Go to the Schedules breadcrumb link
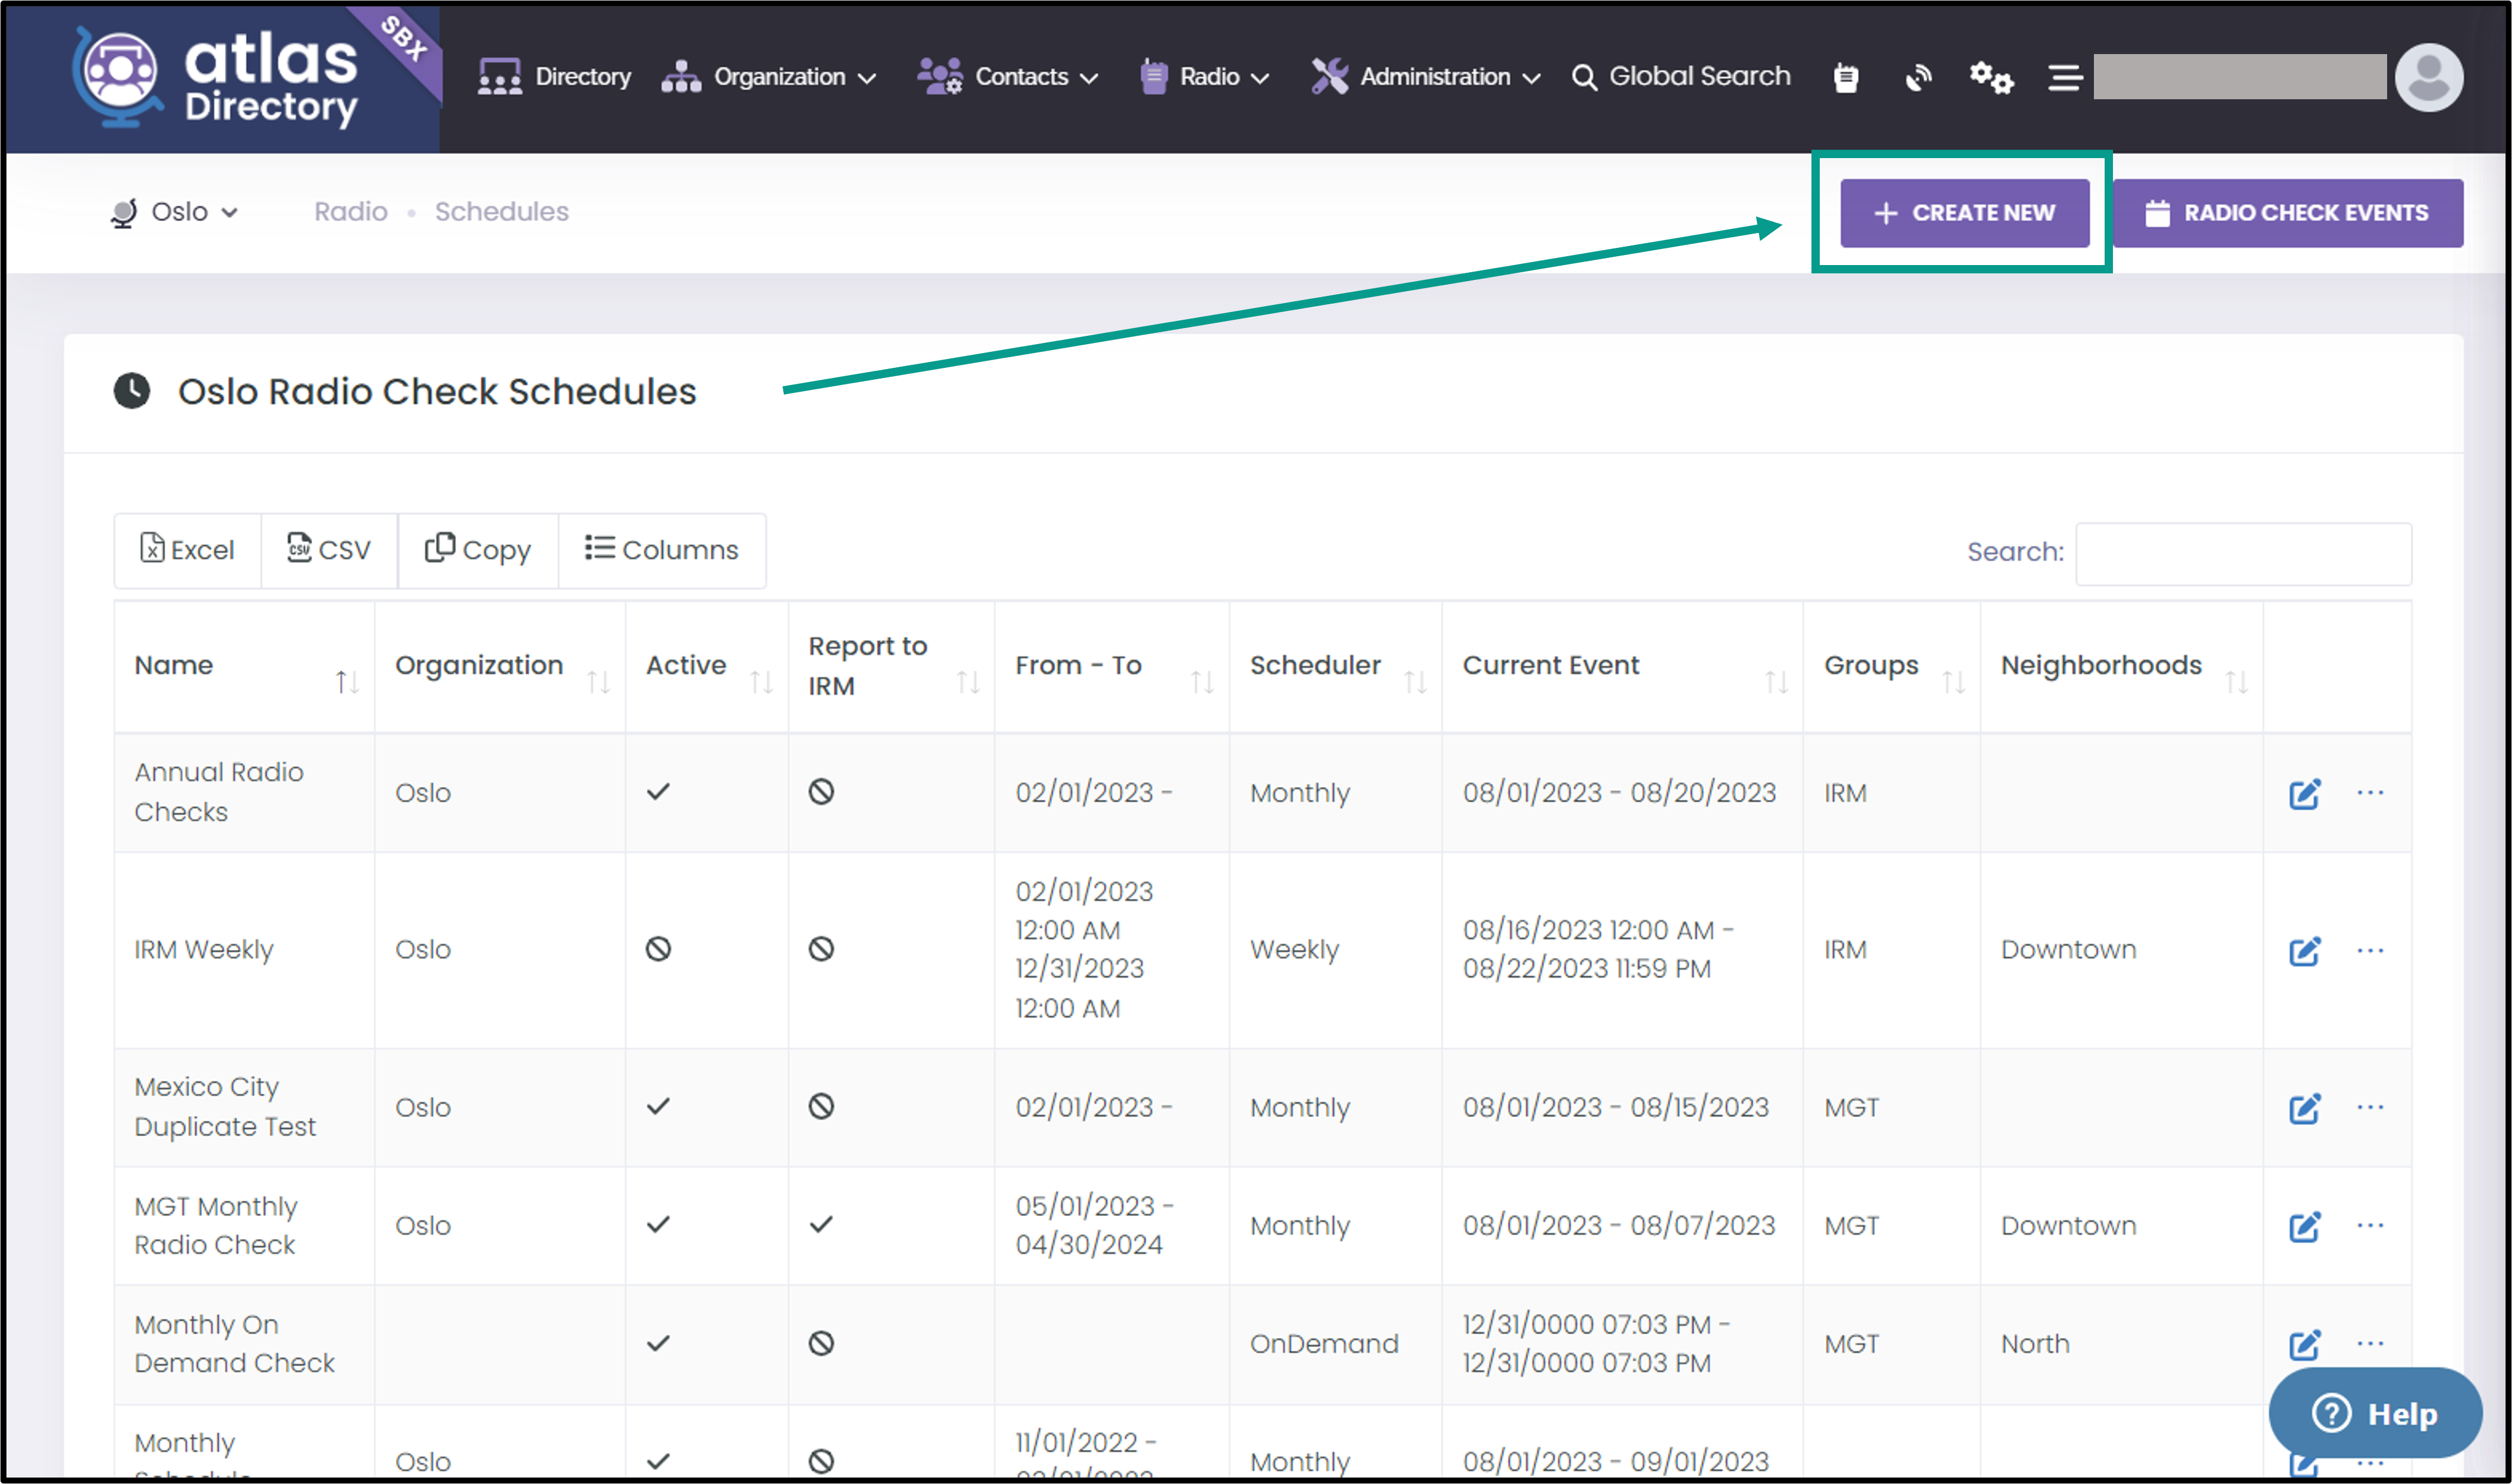This screenshot has height=1484, width=2512. click(x=501, y=212)
